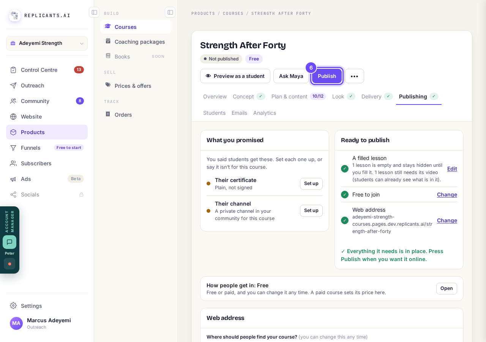Click Change link for Free to join
The width and height of the screenshot is (486, 342).
tap(447, 195)
